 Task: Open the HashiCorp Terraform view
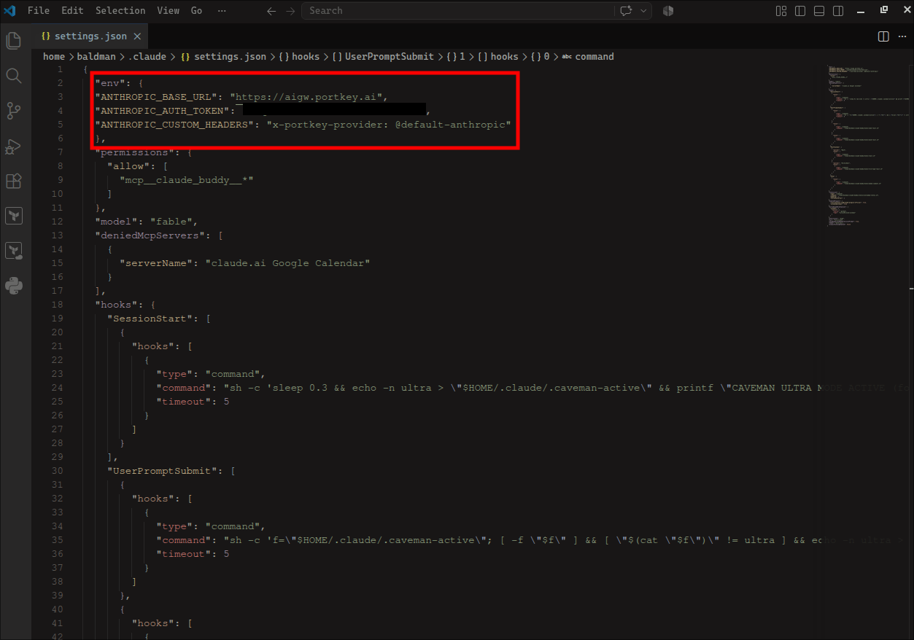(14, 216)
